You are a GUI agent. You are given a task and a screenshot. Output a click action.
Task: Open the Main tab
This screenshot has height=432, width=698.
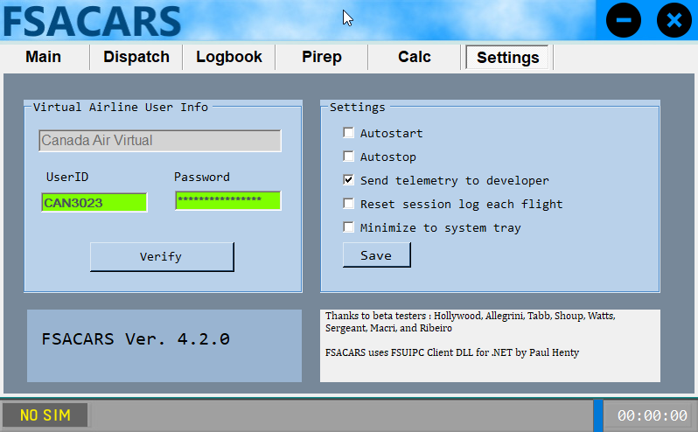(x=44, y=57)
